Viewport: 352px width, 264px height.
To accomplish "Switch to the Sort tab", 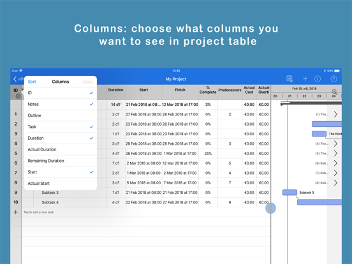I will pos(32,82).
